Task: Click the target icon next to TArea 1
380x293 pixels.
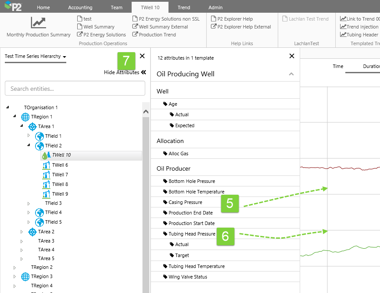Action: [x=32, y=126]
